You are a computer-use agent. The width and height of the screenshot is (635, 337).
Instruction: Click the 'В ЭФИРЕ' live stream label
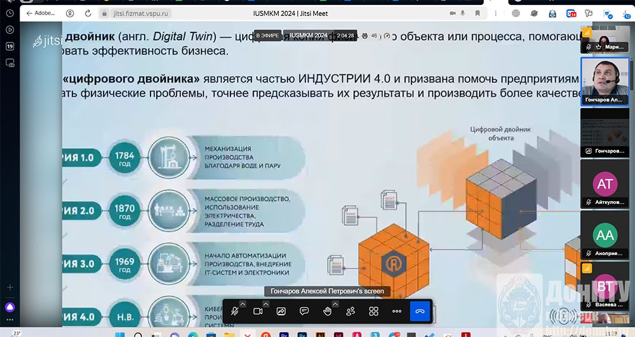click(268, 36)
